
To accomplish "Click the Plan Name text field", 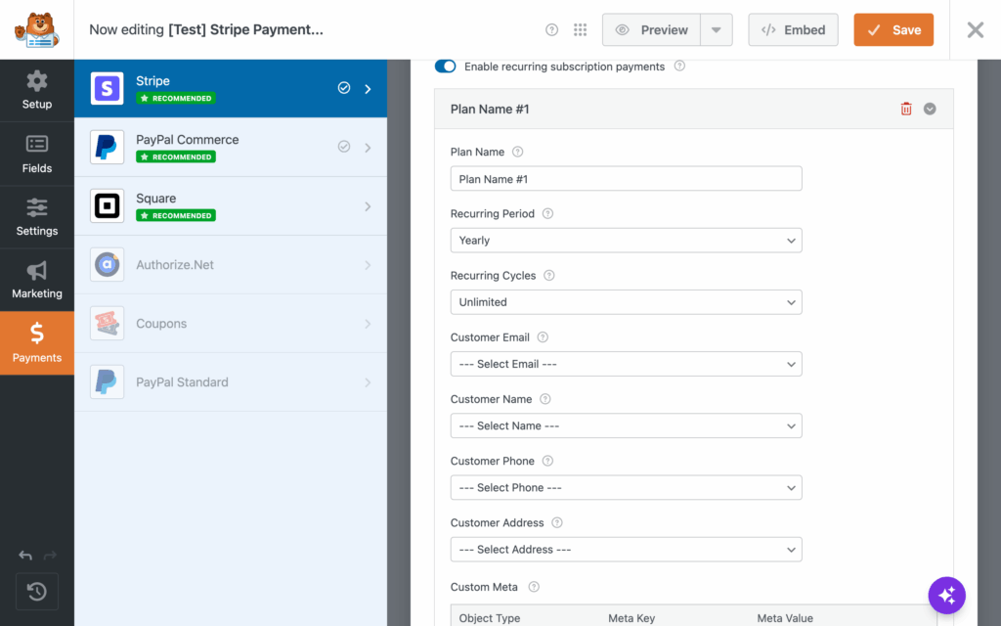I will (x=627, y=179).
